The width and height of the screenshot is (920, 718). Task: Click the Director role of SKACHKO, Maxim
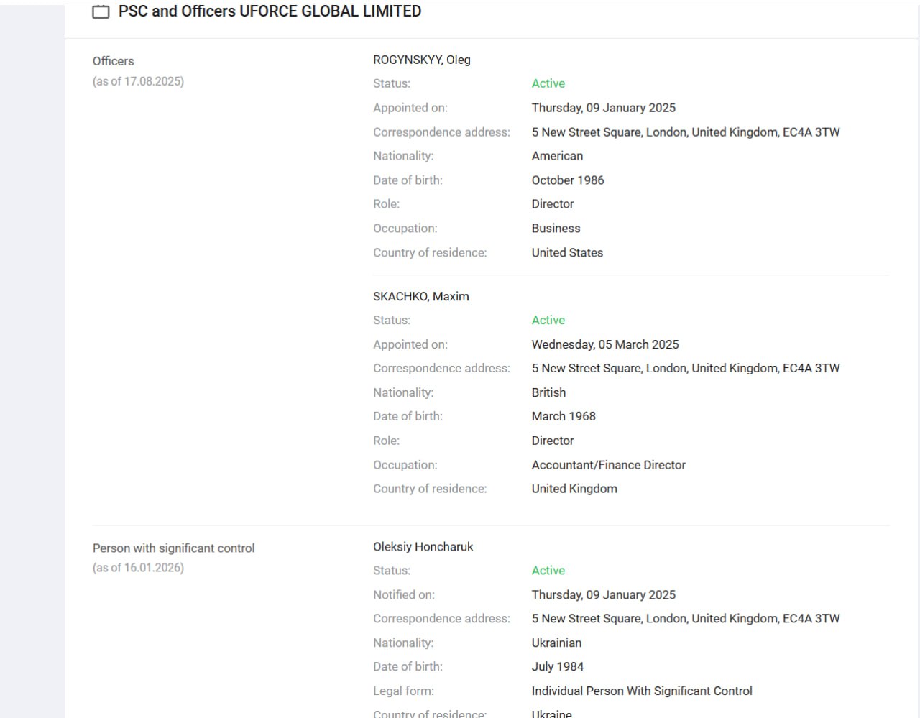click(553, 441)
